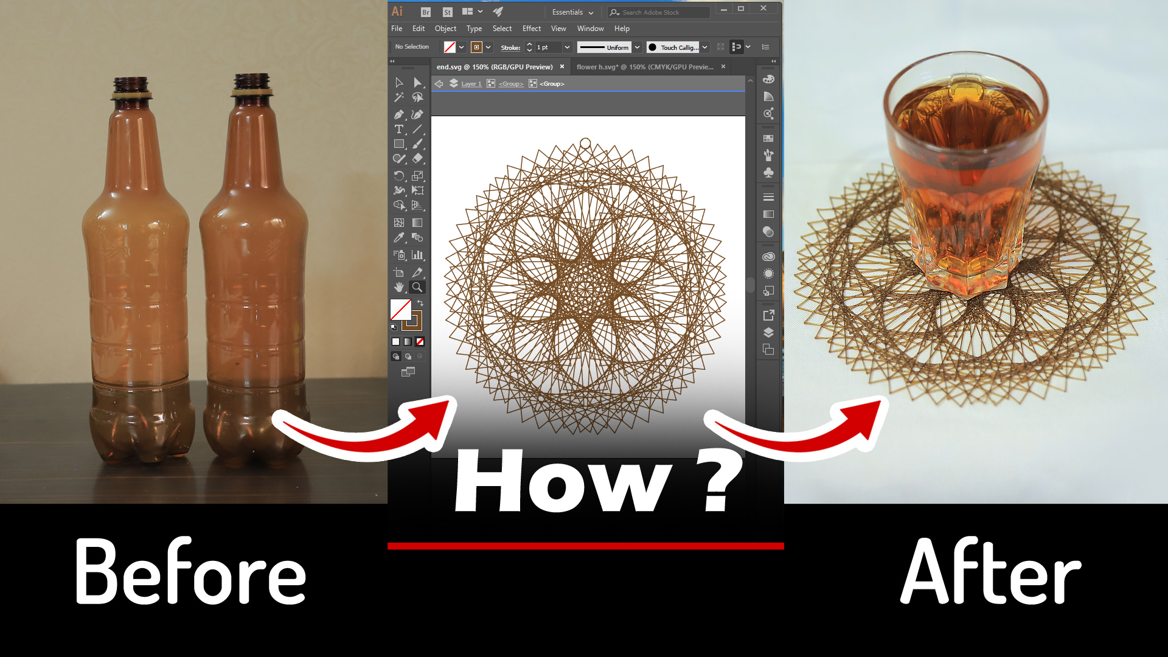Expand the Essentials workspace dropdown
1168x657 pixels.
pos(572,12)
